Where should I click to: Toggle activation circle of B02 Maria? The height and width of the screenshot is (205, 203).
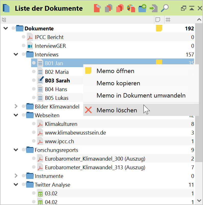(34, 71)
